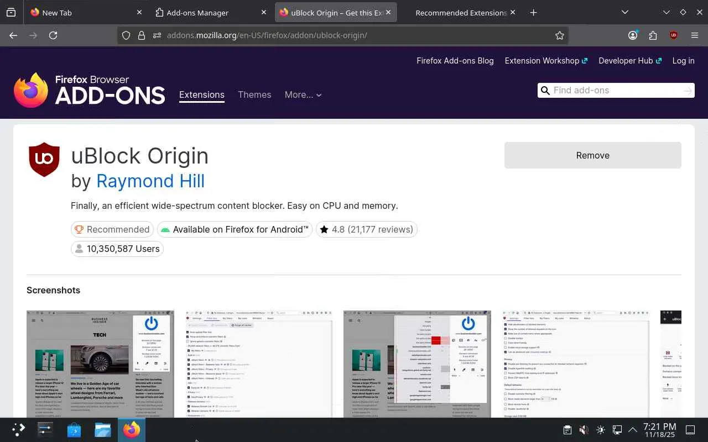
Task: Click the uBlock Origin shield logo
Action: pos(44,160)
